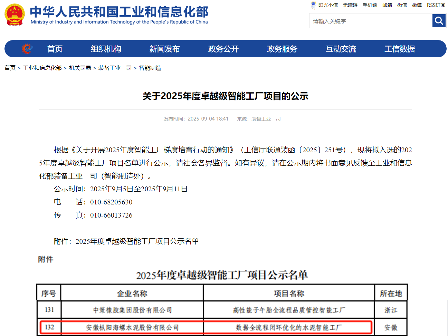448x336 pixels.
Task: Open the 手机端 mobile version link
Action: 370,5
